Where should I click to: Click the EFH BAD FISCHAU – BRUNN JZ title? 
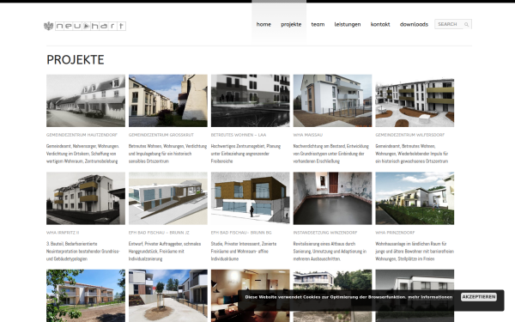159,233
